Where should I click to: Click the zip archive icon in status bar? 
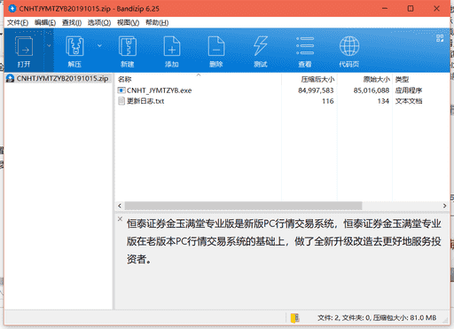pos(295,318)
